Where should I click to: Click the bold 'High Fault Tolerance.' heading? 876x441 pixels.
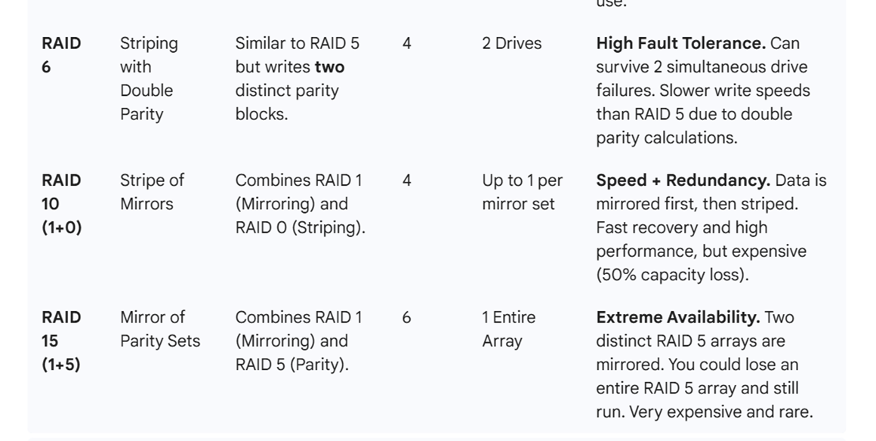680,44
